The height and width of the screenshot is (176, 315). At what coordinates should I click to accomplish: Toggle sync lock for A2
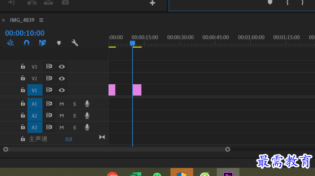tap(49, 115)
